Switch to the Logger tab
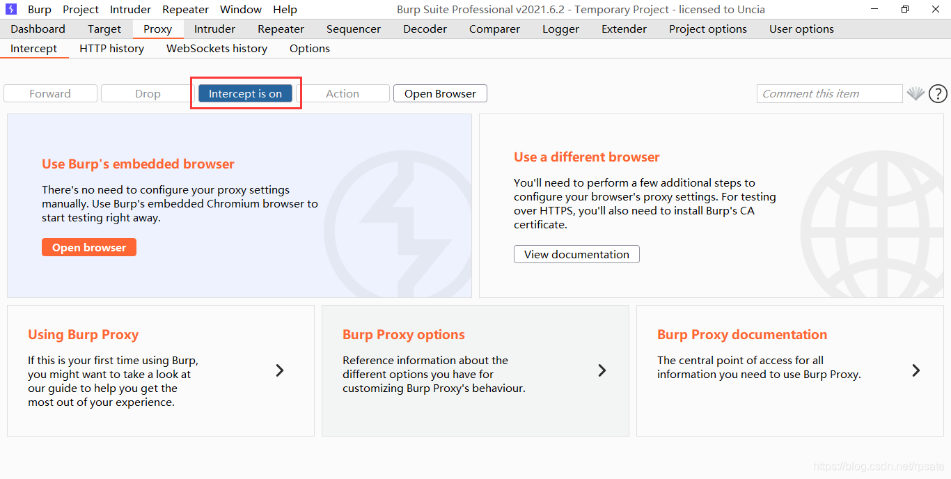This screenshot has height=479, width=951. 561,29
